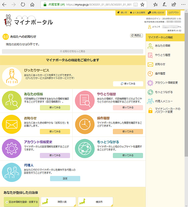This screenshot has width=188, height=207.
Task: Click the share page icon
Action: [x=174, y=4]
